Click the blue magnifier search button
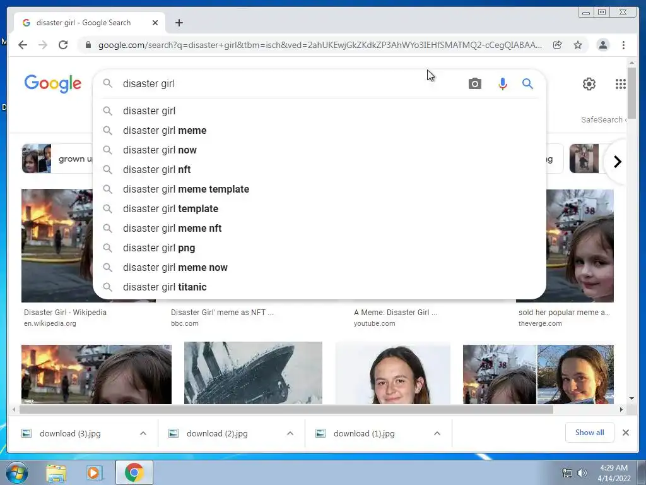The image size is (646, 485). [x=527, y=84]
